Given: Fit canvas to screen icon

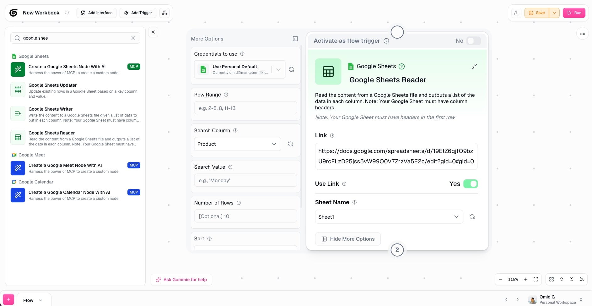Looking at the screenshot, I should 536,279.
